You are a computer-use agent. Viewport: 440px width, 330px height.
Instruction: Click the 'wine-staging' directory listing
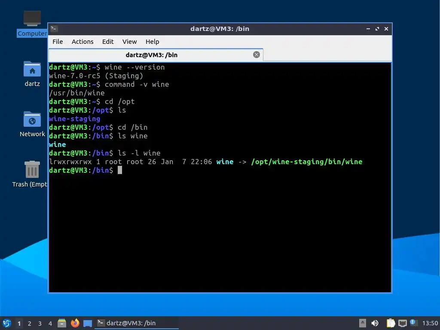74,119
